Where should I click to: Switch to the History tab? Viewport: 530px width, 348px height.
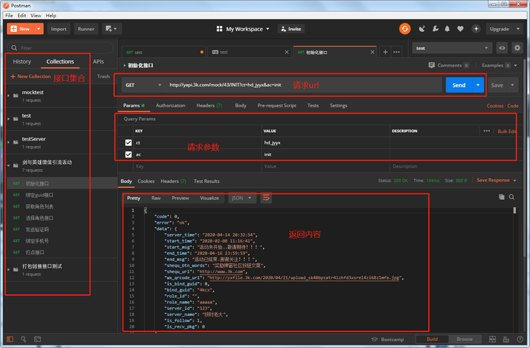(x=22, y=61)
